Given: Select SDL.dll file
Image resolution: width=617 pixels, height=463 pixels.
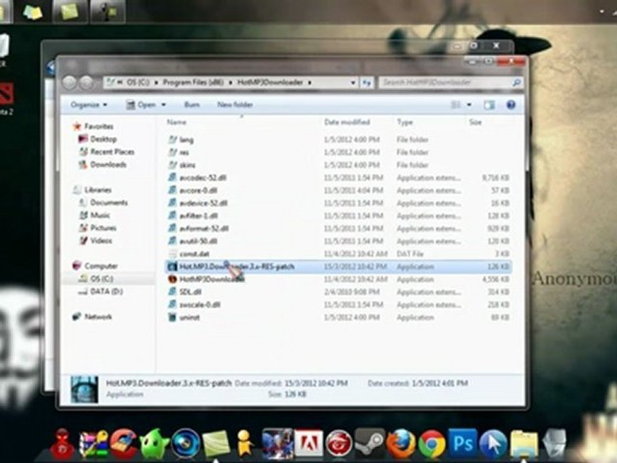Looking at the screenshot, I should (x=190, y=292).
